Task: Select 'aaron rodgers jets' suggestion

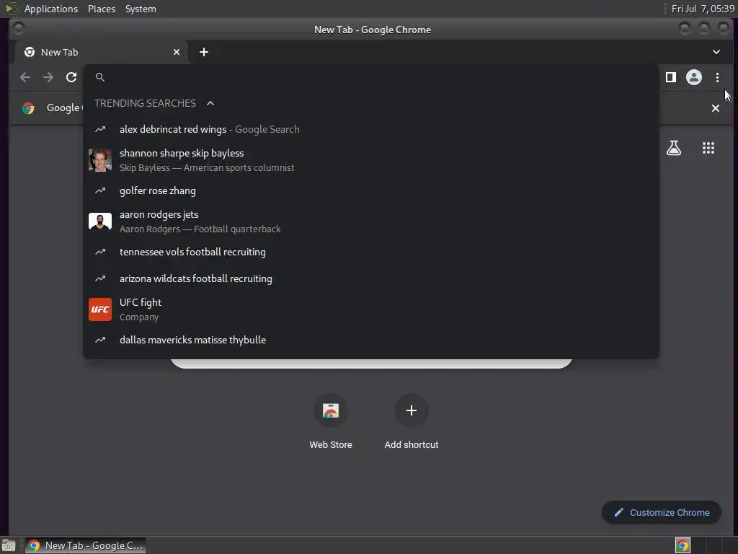Action: (x=371, y=221)
